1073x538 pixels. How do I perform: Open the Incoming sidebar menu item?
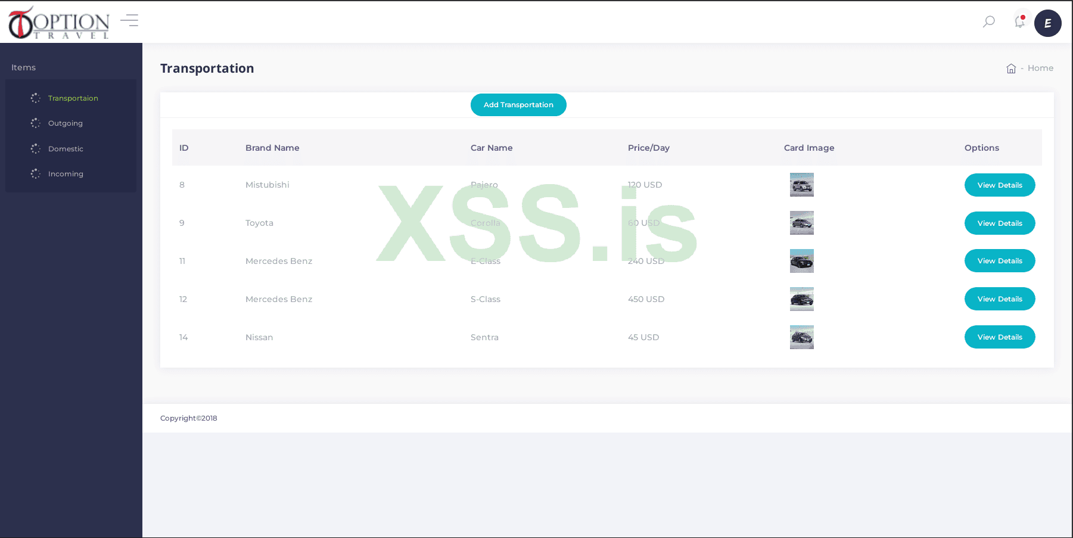point(66,174)
